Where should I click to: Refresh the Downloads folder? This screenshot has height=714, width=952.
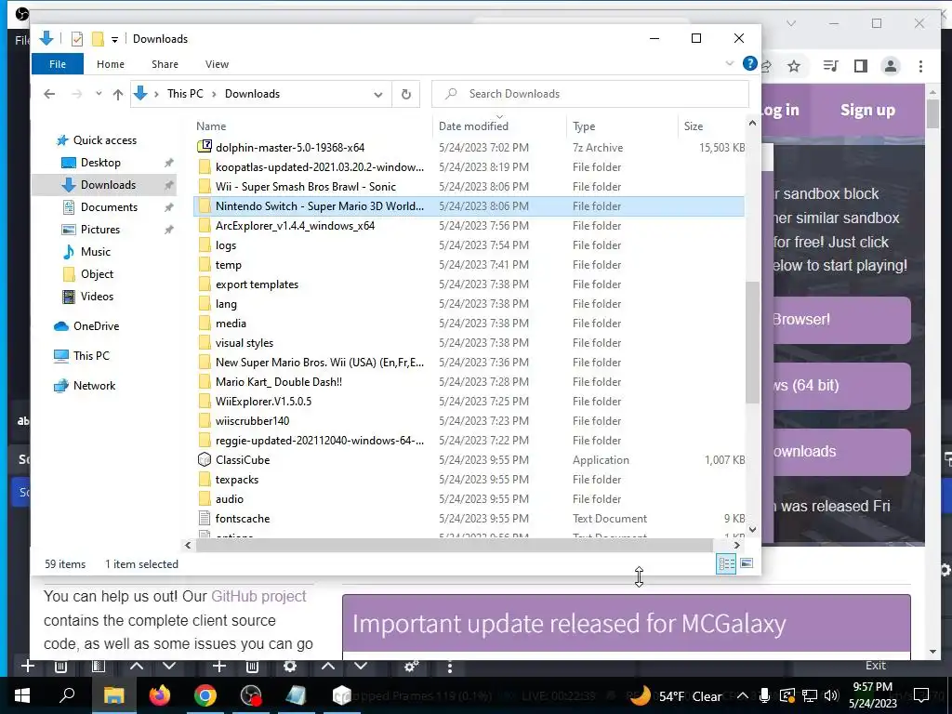tap(406, 94)
